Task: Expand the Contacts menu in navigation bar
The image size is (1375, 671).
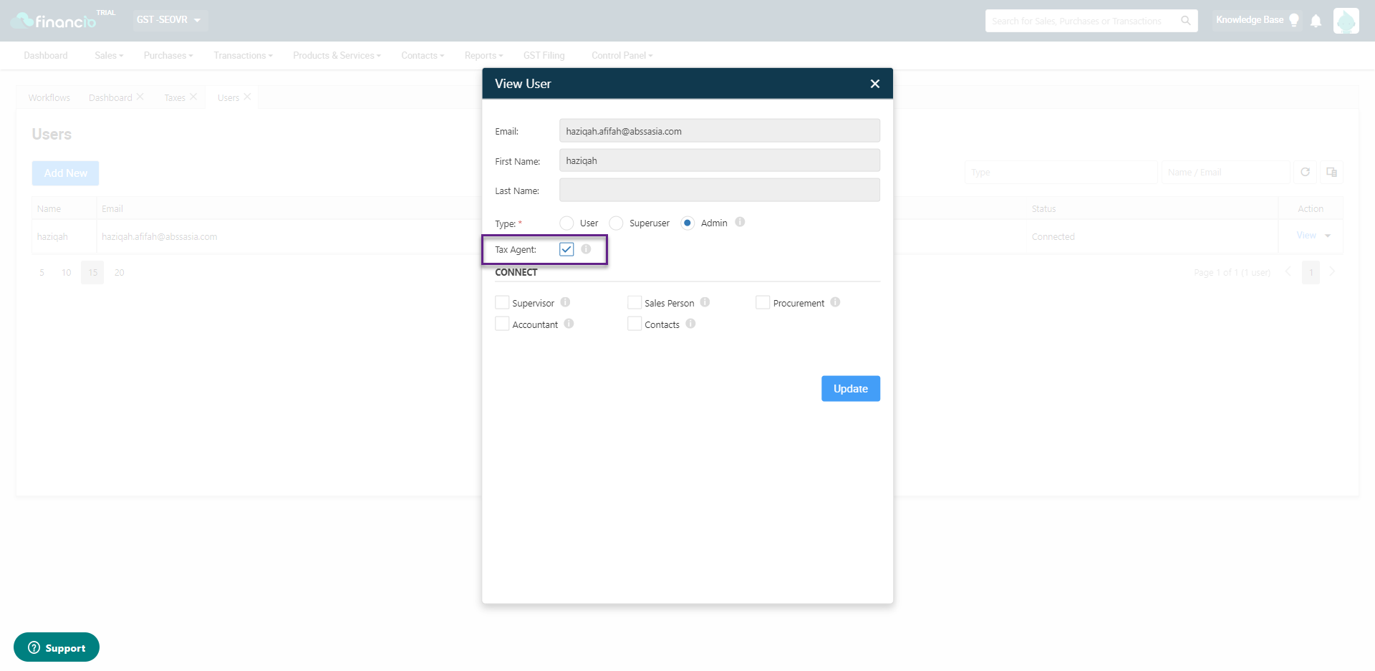Action: pyautogui.click(x=423, y=55)
